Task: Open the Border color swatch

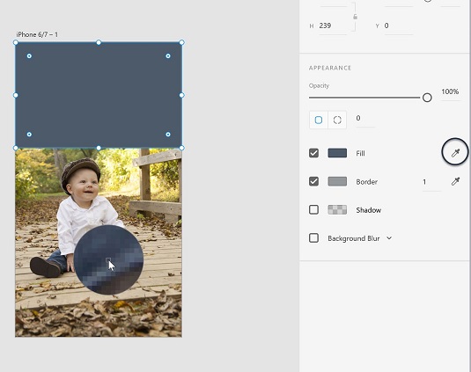Action: coord(337,181)
